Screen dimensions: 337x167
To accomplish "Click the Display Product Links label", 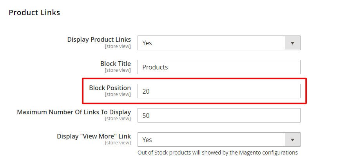I will [x=99, y=39].
